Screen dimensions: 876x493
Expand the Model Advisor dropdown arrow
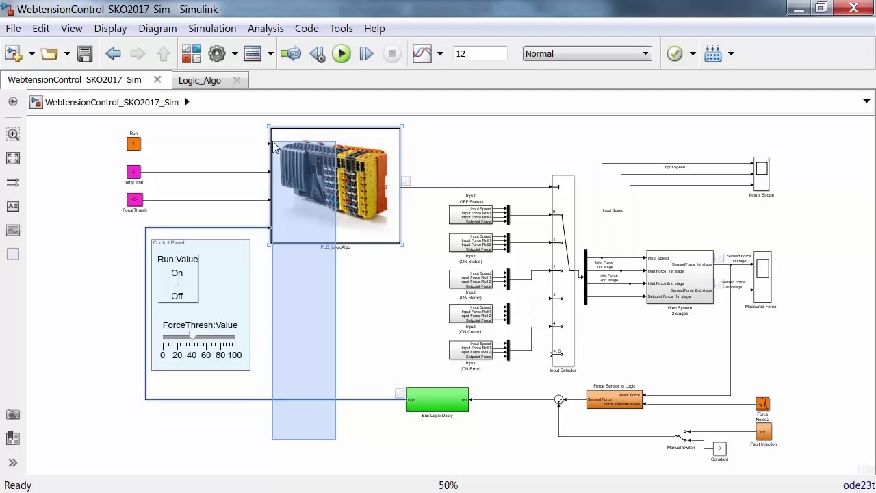(x=693, y=53)
